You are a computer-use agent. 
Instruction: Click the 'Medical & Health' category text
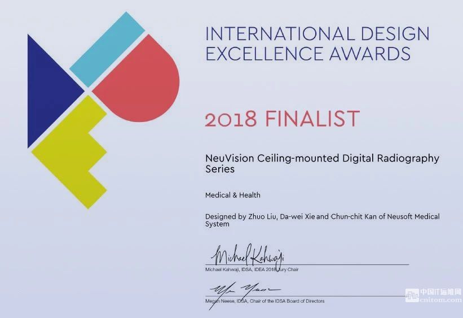point(233,195)
